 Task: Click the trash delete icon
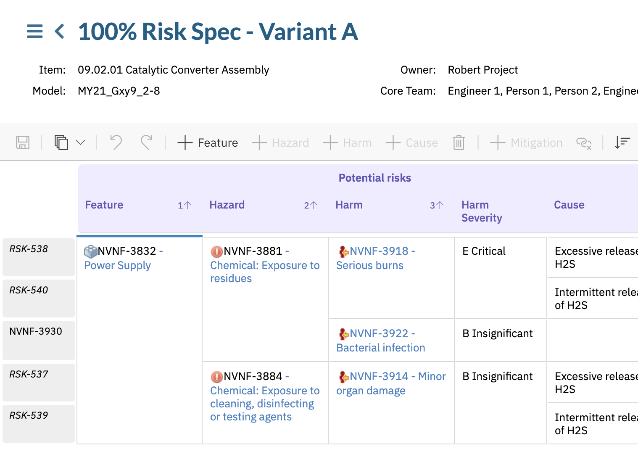coord(459,143)
